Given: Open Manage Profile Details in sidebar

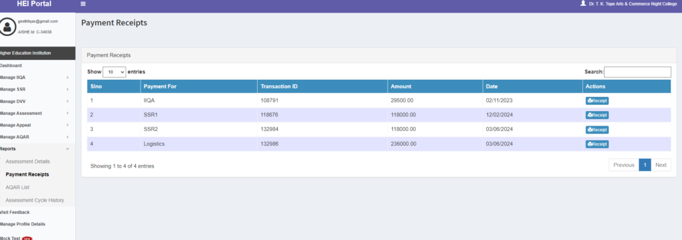Looking at the screenshot, I should click(22, 224).
